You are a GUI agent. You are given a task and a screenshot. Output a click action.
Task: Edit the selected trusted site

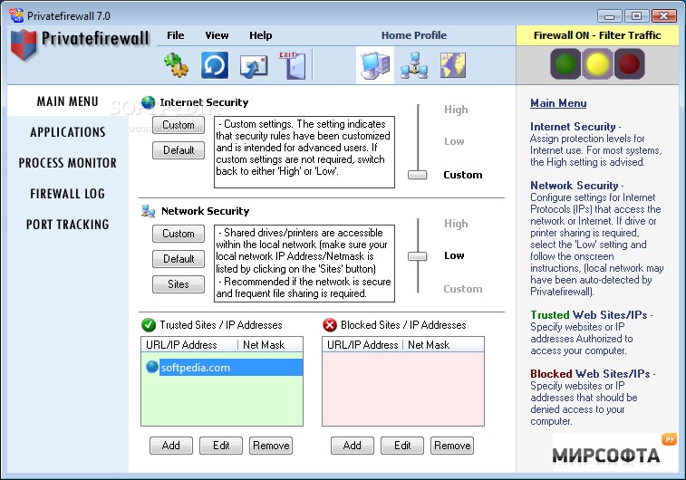pos(221,446)
